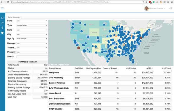This screenshot has height=111, width=174.
Task: Reload the page with the browser refresh icon
Action: pos(8,2)
